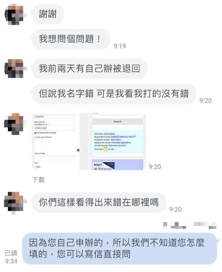Screen dimensions: 222x272
Task: Tap the avatar beside the shared screenshot
Action: coord(15,124)
